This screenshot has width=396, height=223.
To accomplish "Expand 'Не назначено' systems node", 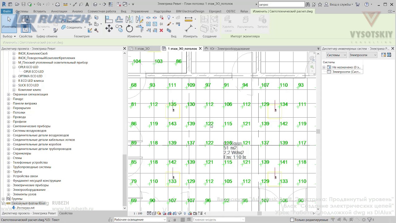I will pyautogui.click(x=324, y=67).
